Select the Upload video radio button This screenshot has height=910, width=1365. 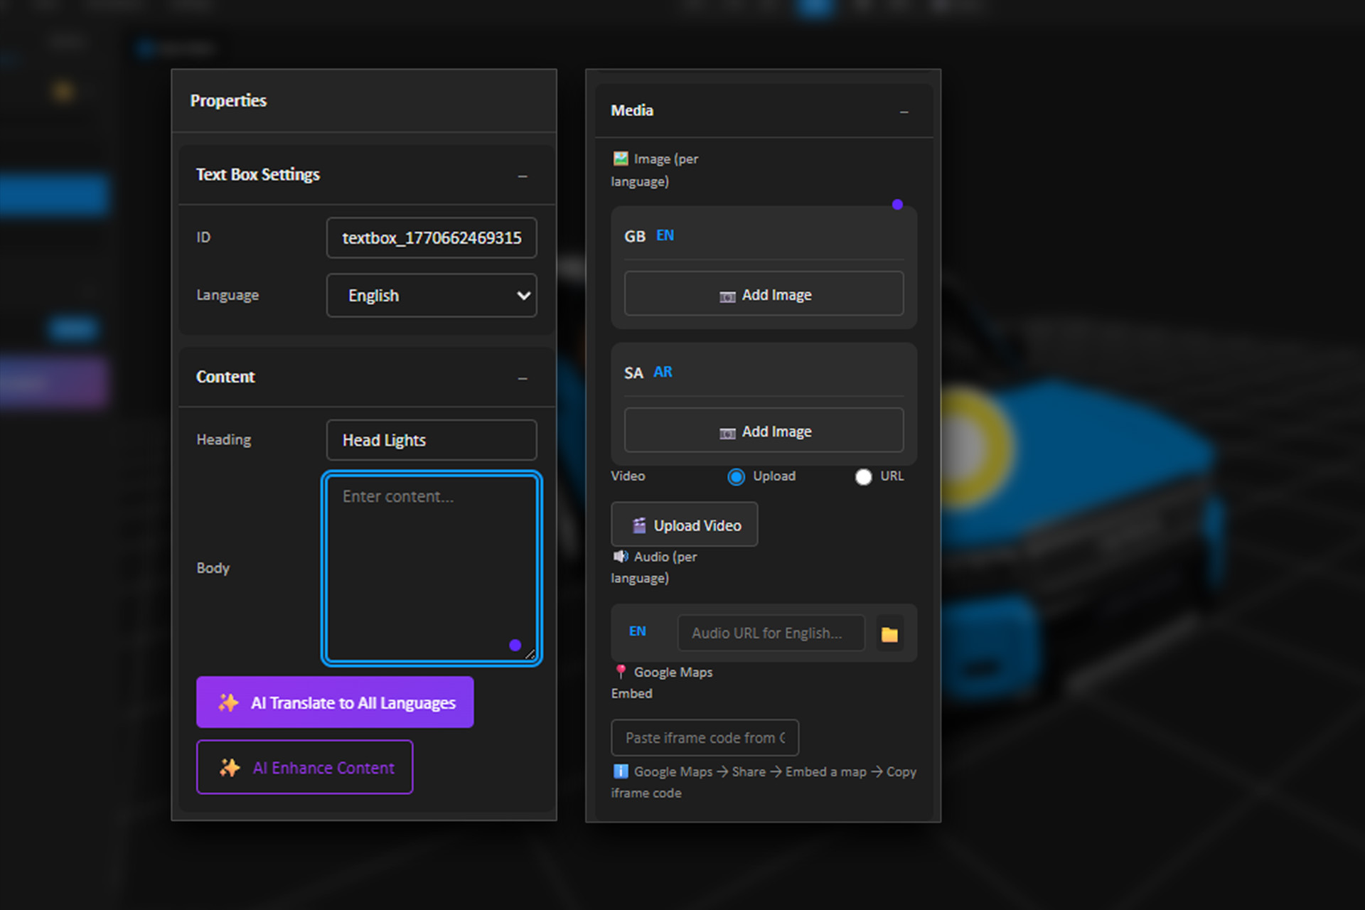coord(736,476)
